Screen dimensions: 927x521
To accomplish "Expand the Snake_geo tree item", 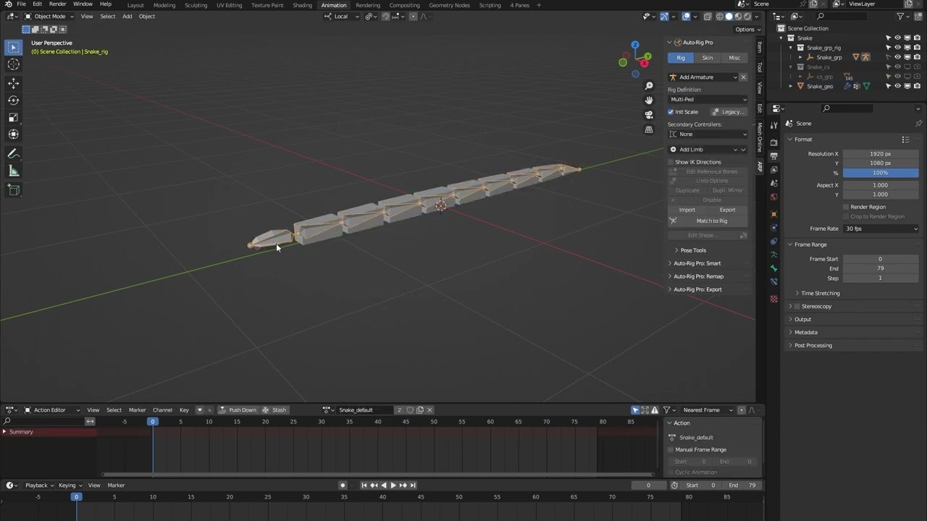I will (792, 86).
